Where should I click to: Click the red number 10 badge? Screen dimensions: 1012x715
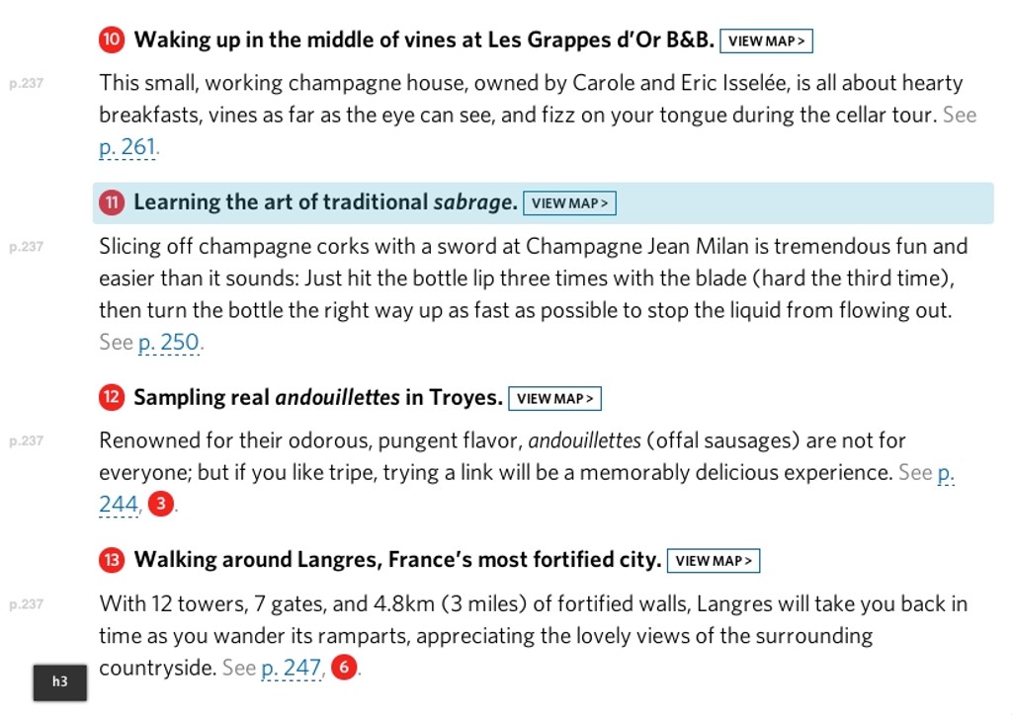[x=112, y=40]
